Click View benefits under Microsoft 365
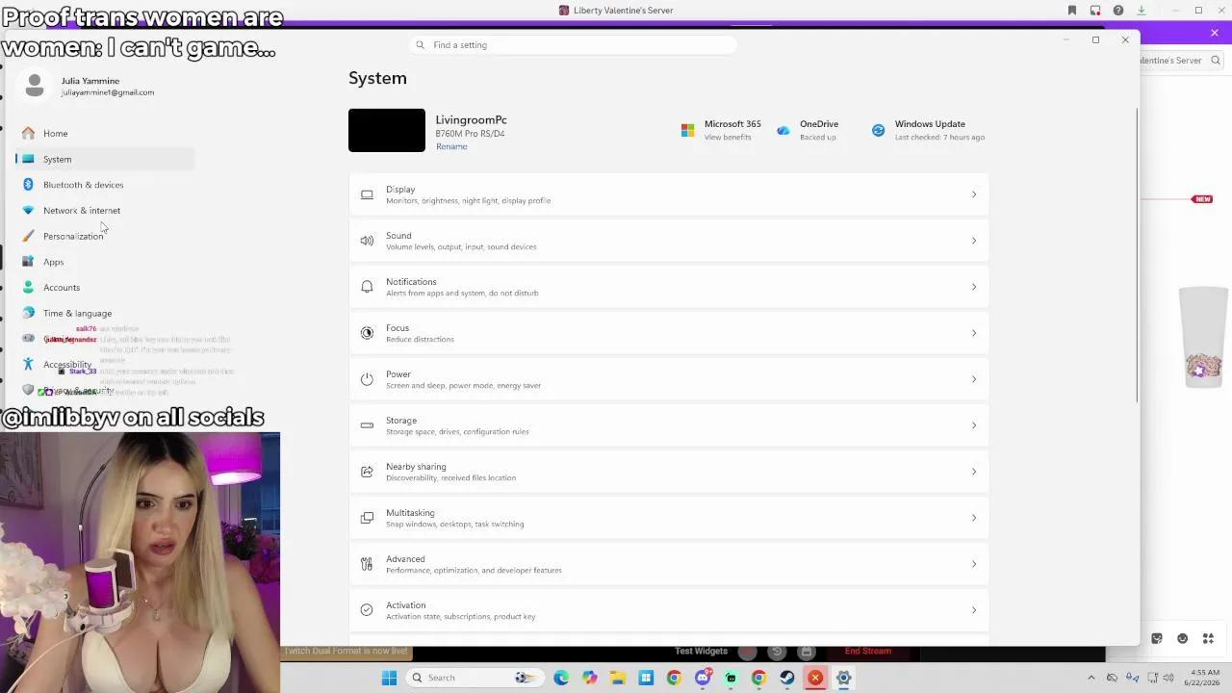Screen dimensions: 1232x693 coord(728,138)
